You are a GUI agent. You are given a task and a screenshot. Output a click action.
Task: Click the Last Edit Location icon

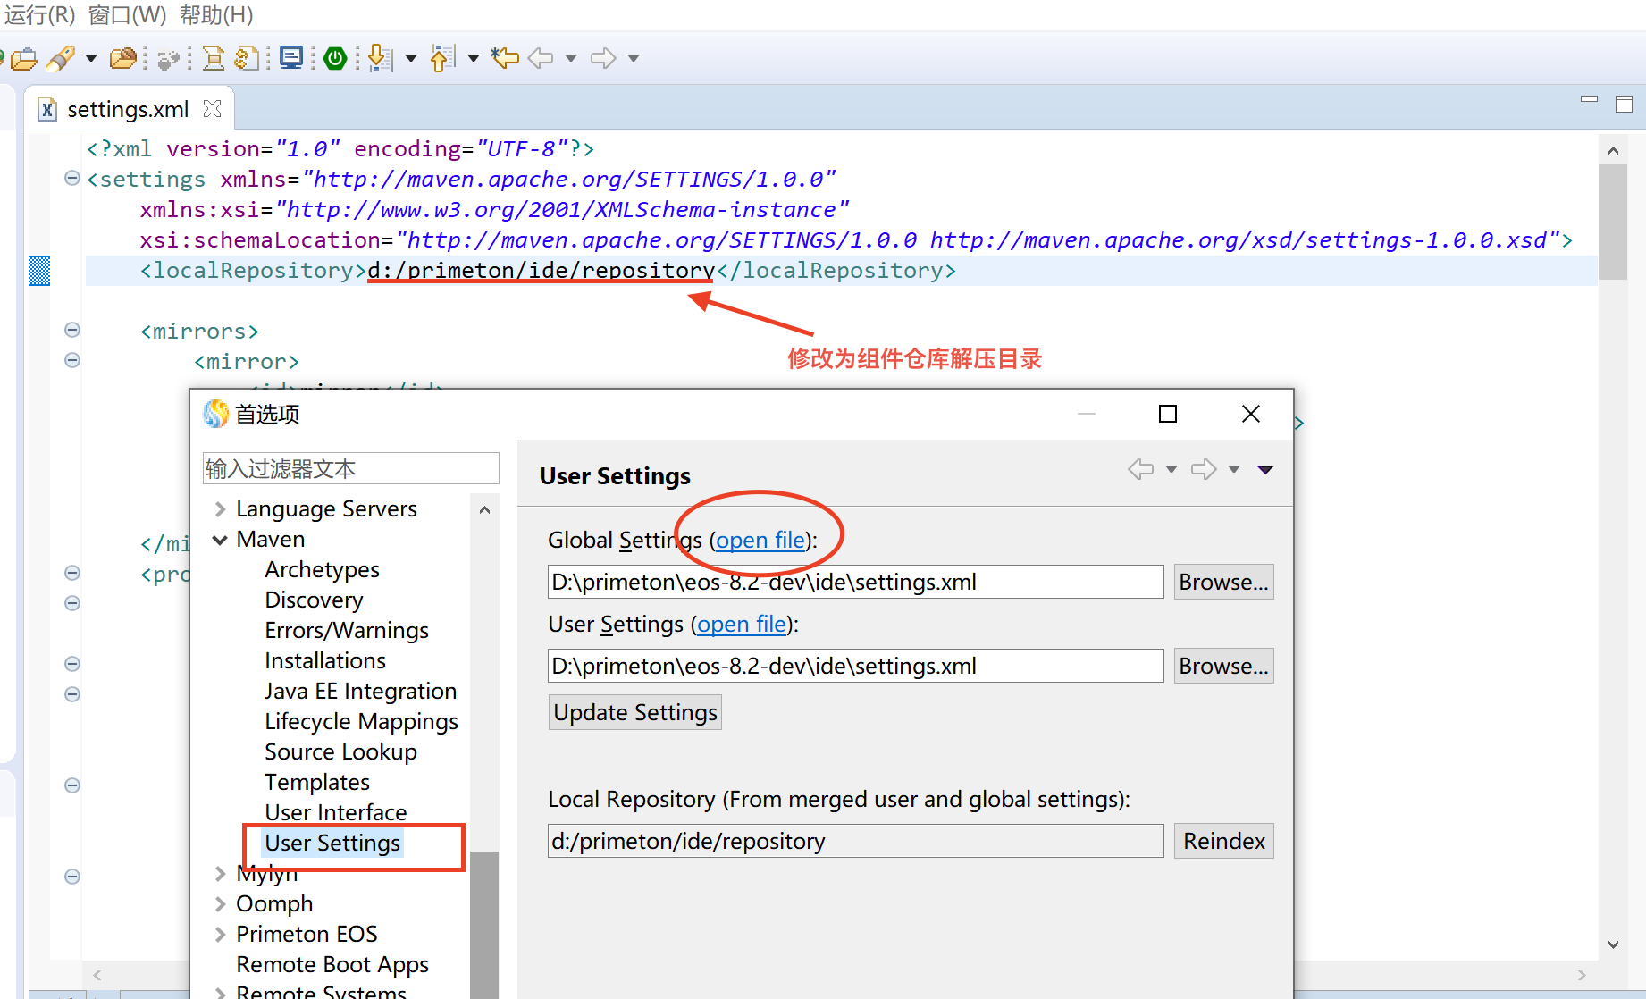(505, 59)
